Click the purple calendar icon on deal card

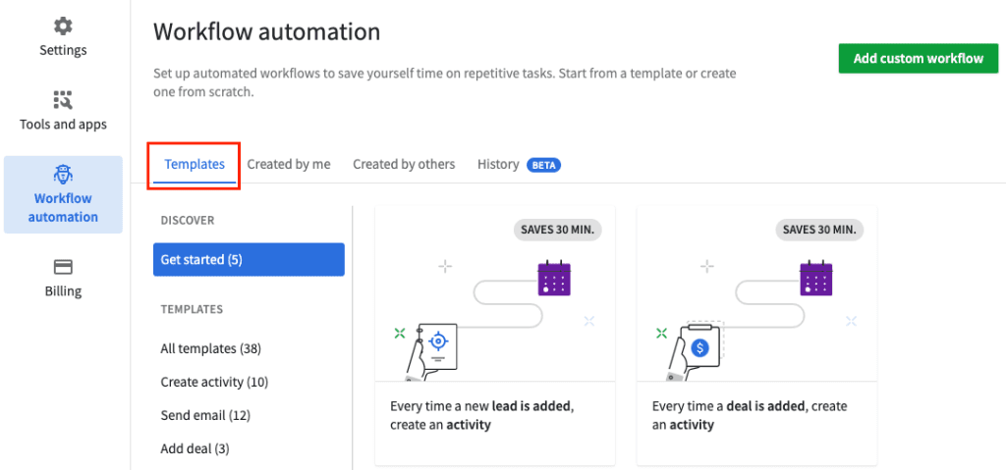(x=816, y=278)
